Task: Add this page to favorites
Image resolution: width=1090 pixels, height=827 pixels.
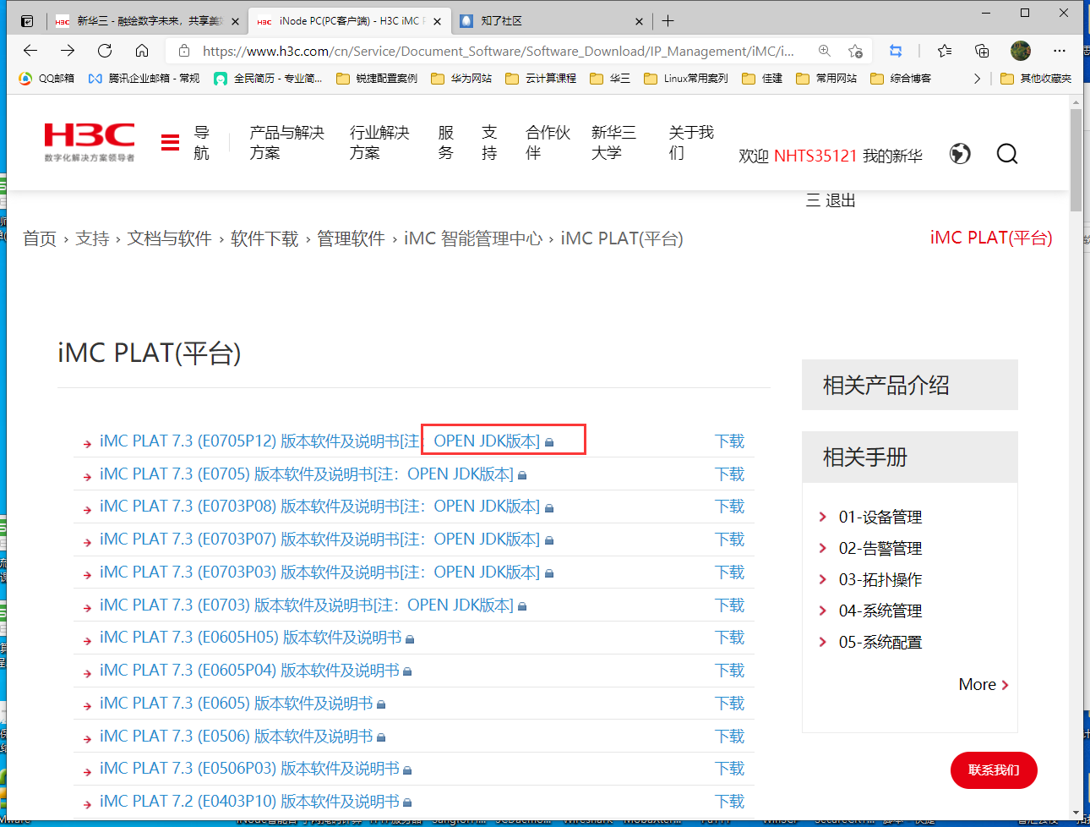Action: pyautogui.click(x=855, y=51)
